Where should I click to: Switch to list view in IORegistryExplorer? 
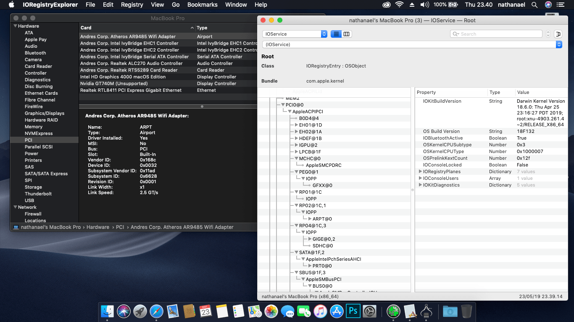pos(336,34)
